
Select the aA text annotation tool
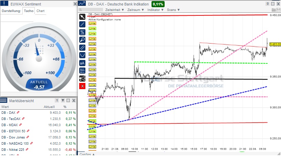pos(82,63)
